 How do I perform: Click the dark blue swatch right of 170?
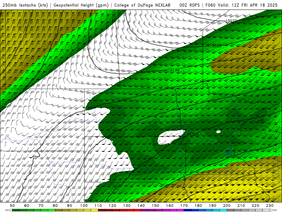[x=188, y=210]
